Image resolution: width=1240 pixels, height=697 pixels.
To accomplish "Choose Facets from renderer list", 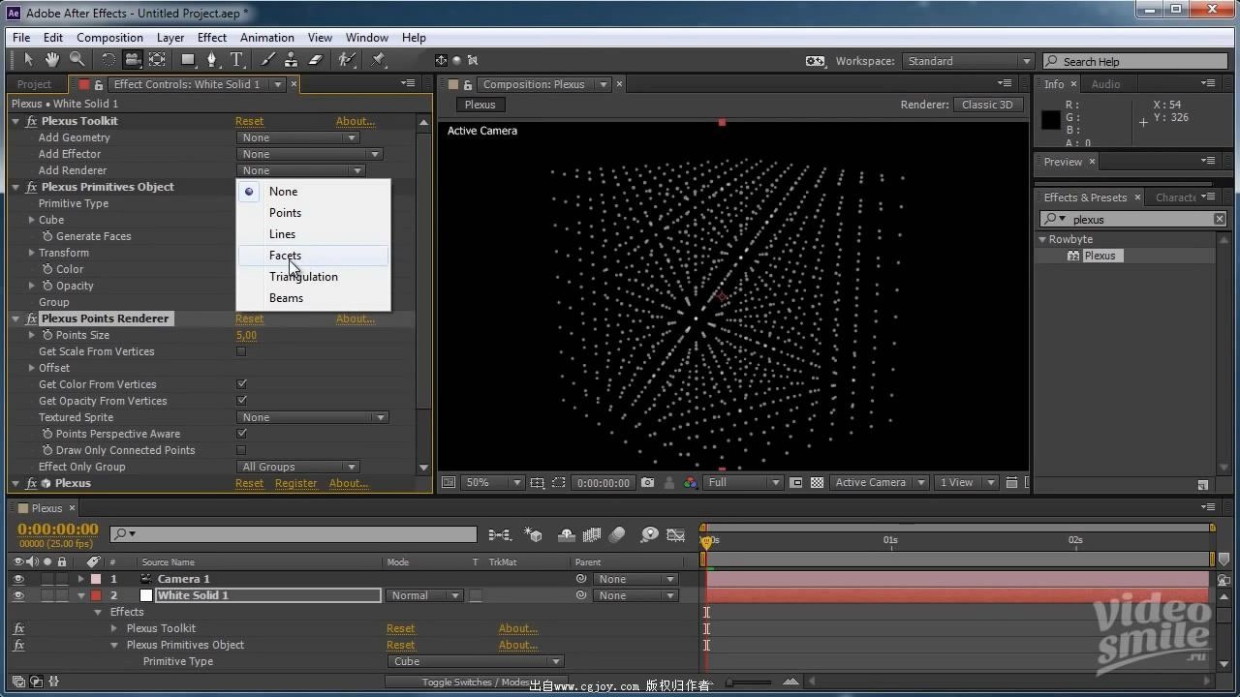I will pos(313,256).
